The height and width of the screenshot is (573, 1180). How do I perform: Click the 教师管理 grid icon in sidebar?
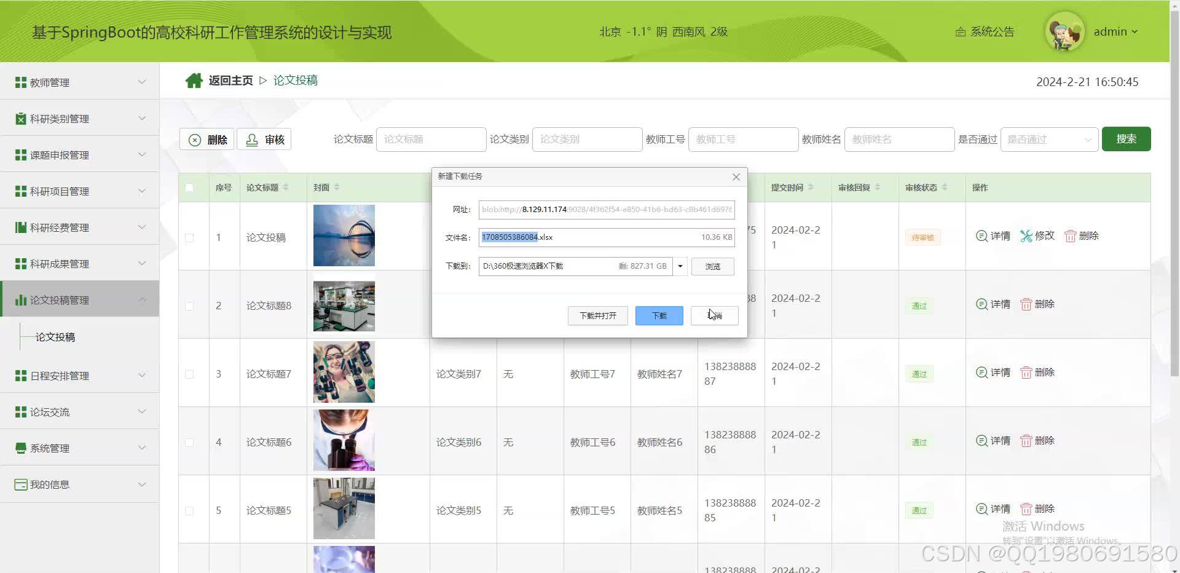(21, 82)
